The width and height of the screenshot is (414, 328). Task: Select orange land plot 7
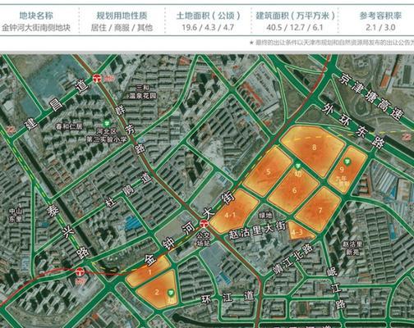pos(319,210)
